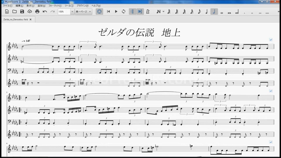Screen dimensions: 281x158
Task: Select the first system break marker
Action: tap(270, 40)
